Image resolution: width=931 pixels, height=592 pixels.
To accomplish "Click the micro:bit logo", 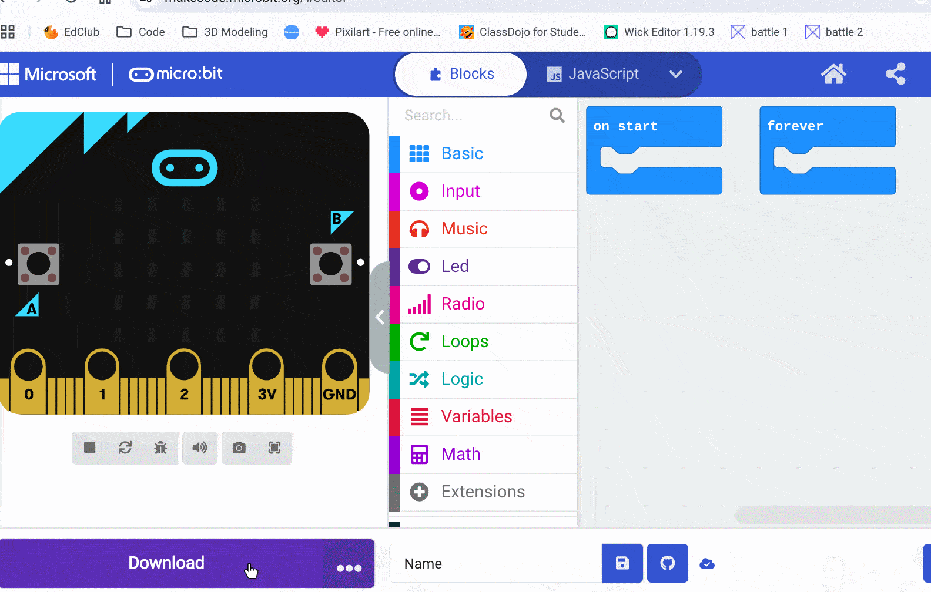I will pos(176,74).
